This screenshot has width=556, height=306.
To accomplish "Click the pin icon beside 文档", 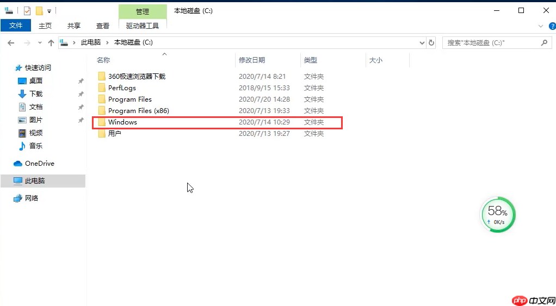I will coord(81,107).
